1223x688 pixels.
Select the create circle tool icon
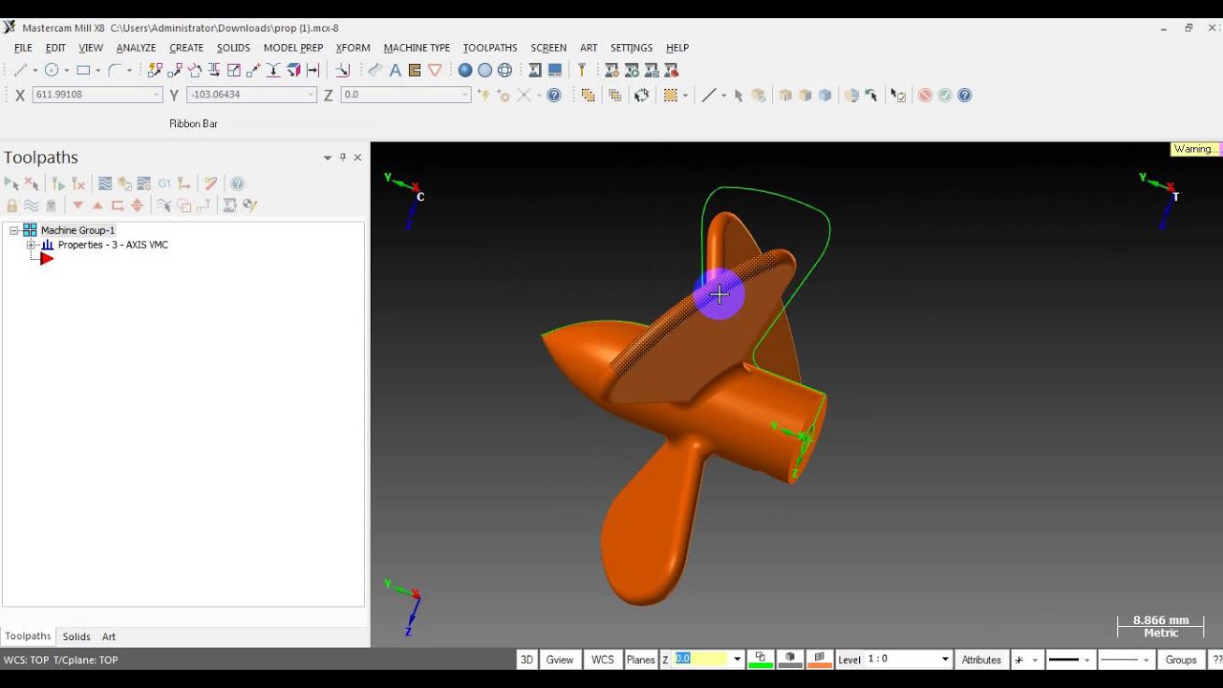(51, 70)
